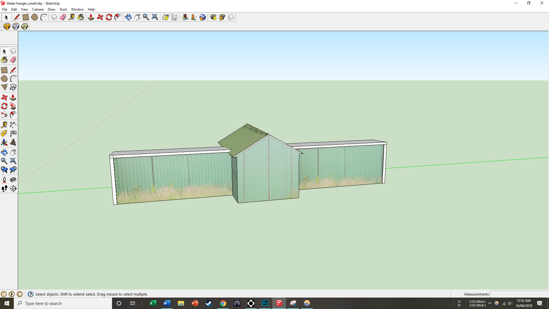The image size is (549, 309).
Task: Click Get Models download icon
Action: coord(213,17)
